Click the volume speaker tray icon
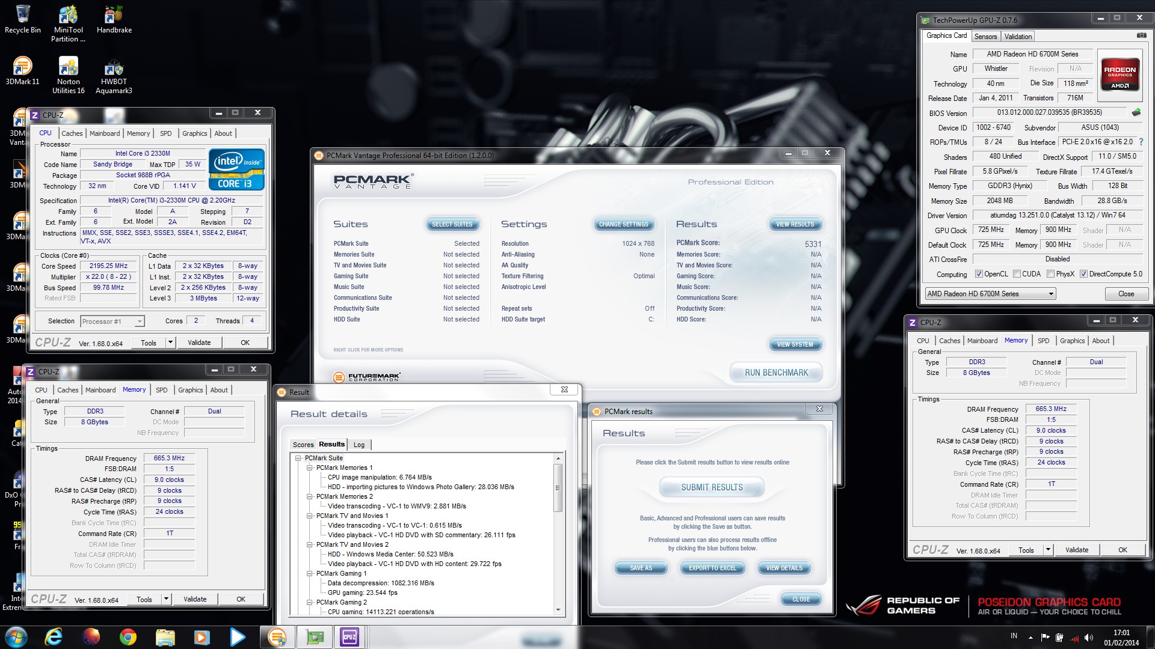1155x649 pixels. click(x=1089, y=638)
